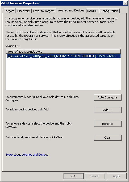Open the Discovery tab
The height and width of the screenshot is (182, 129).
tap(24, 11)
